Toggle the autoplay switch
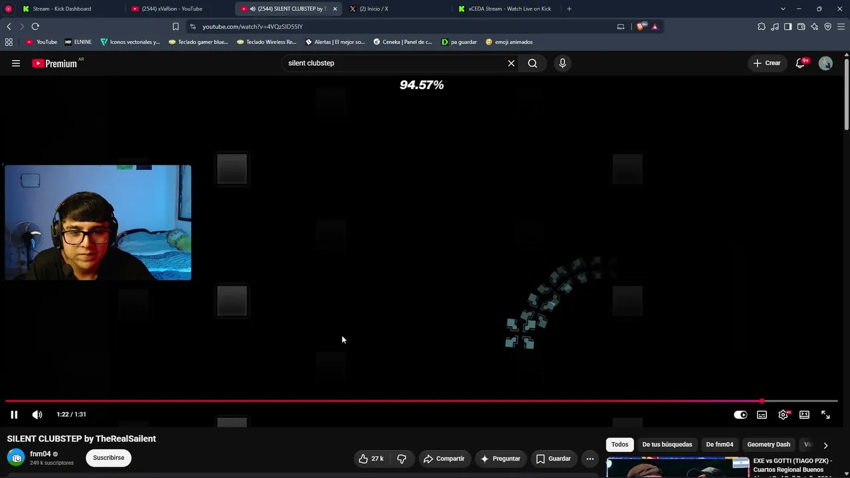The height and width of the screenshot is (478, 850). coord(740,414)
